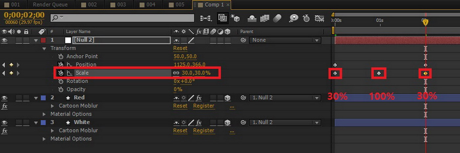Viewport: 460px width, 153px height.
Task: Expand Material Options under White layer
Action: coord(44,139)
